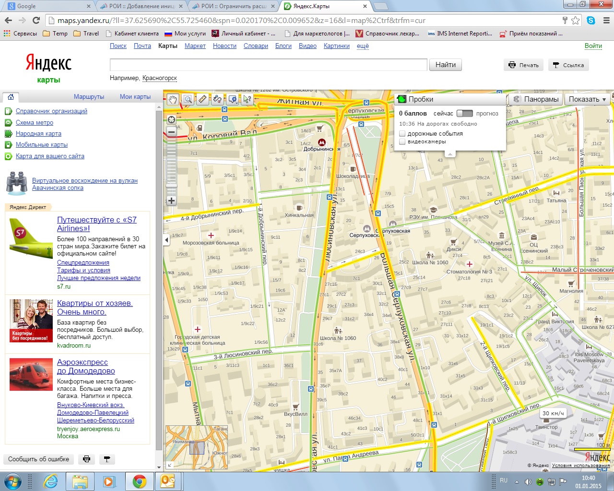Image resolution: width=614 pixels, height=491 pixels.
Task: Go back with the browser back arrow
Action: point(8,20)
